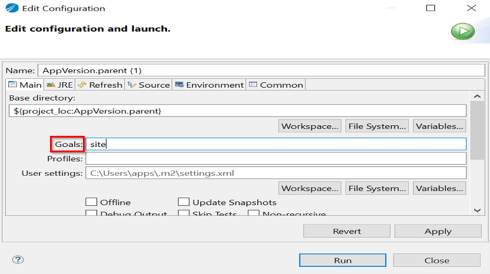490x274 pixels.
Task: Open the JRE tab
Action: click(59, 85)
